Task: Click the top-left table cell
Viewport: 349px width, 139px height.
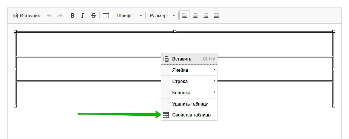Action: coord(95,44)
